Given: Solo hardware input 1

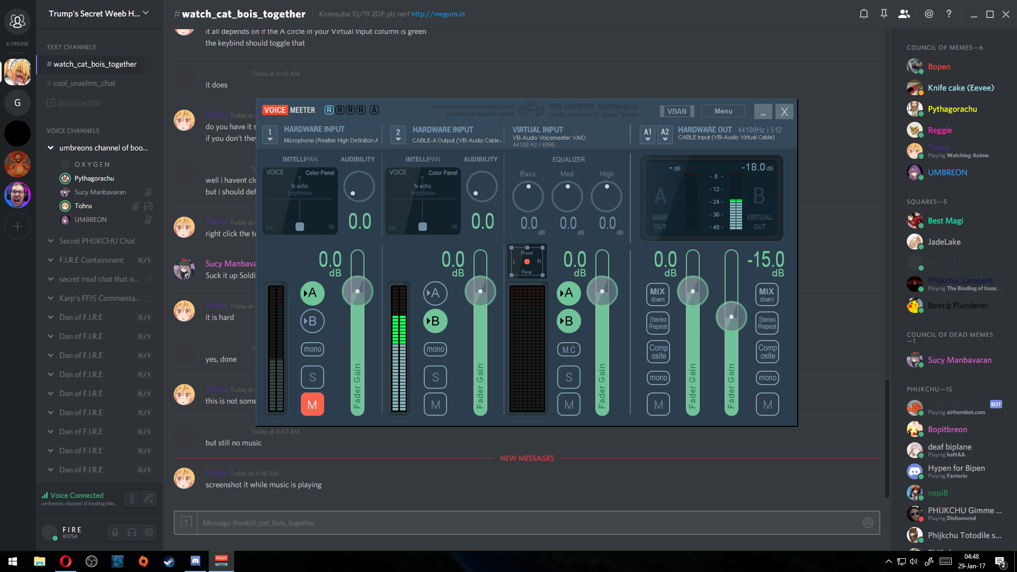Looking at the screenshot, I should coord(313,377).
